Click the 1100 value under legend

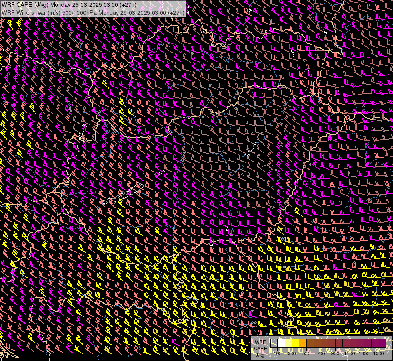(349, 353)
